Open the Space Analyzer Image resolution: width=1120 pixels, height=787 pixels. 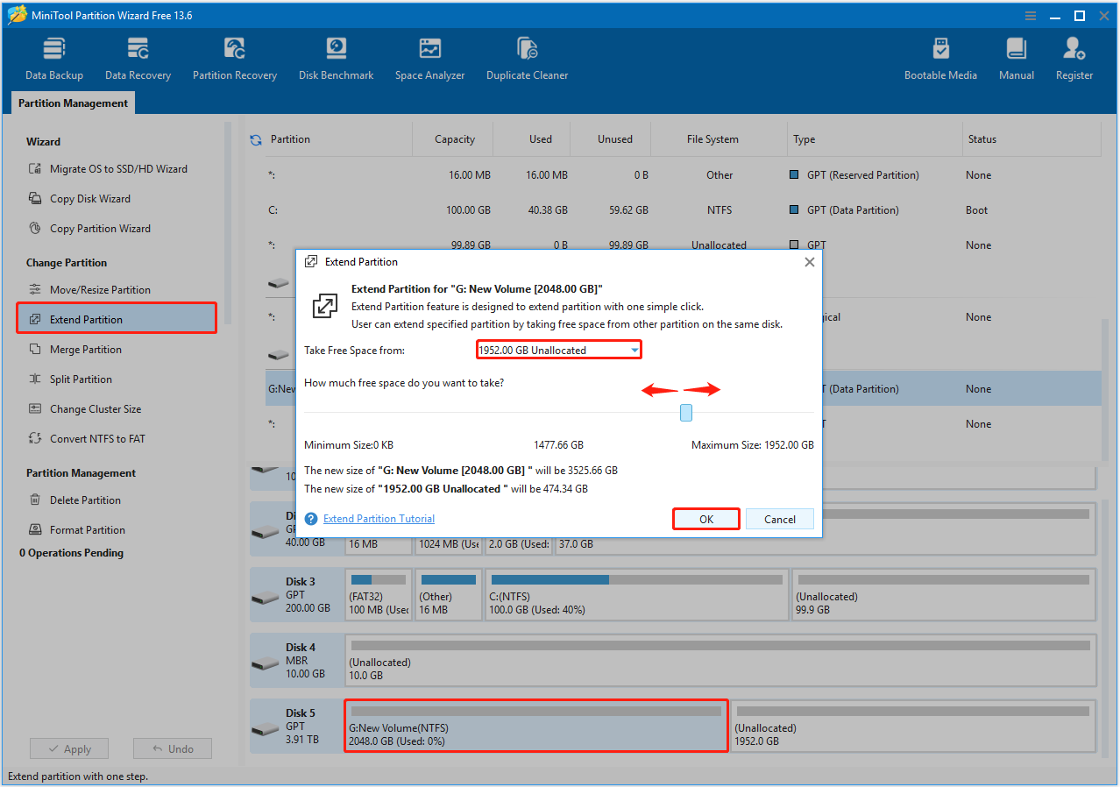click(x=429, y=57)
